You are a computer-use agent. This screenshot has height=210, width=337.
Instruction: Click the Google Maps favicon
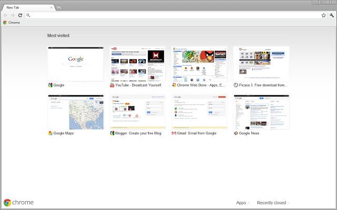(x=51, y=133)
